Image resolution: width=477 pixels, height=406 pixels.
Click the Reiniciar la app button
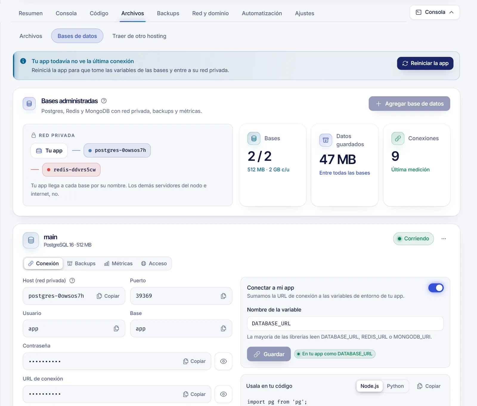425,63
